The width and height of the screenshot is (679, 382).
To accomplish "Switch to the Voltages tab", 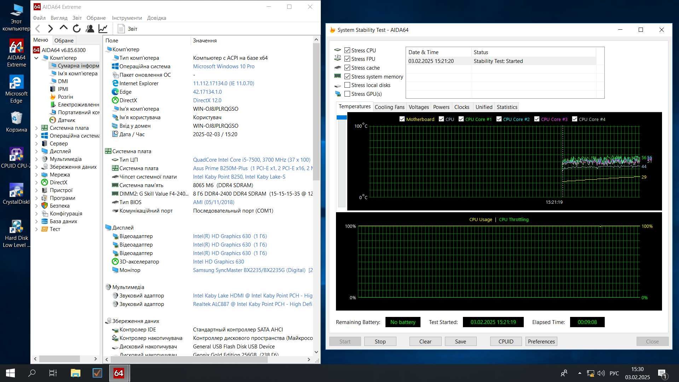I will (419, 107).
